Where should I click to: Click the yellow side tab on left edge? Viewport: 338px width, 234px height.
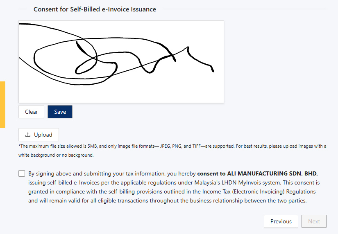click(x=2, y=105)
